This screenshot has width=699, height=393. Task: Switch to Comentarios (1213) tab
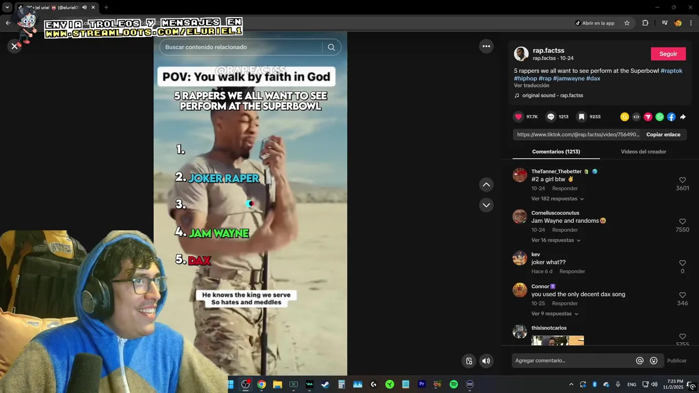pyautogui.click(x=556, y=152)
